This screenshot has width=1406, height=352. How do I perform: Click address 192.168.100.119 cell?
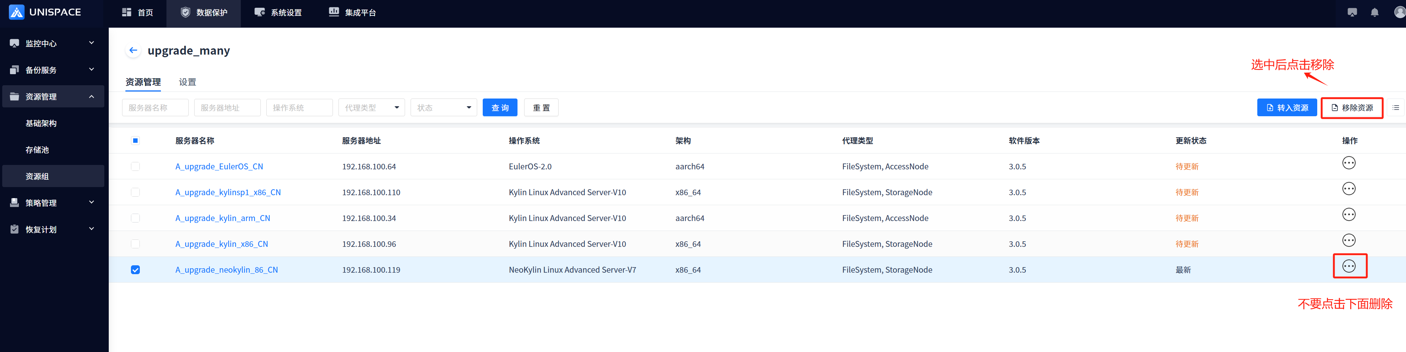pyautogui.click(x=371, y=270)
